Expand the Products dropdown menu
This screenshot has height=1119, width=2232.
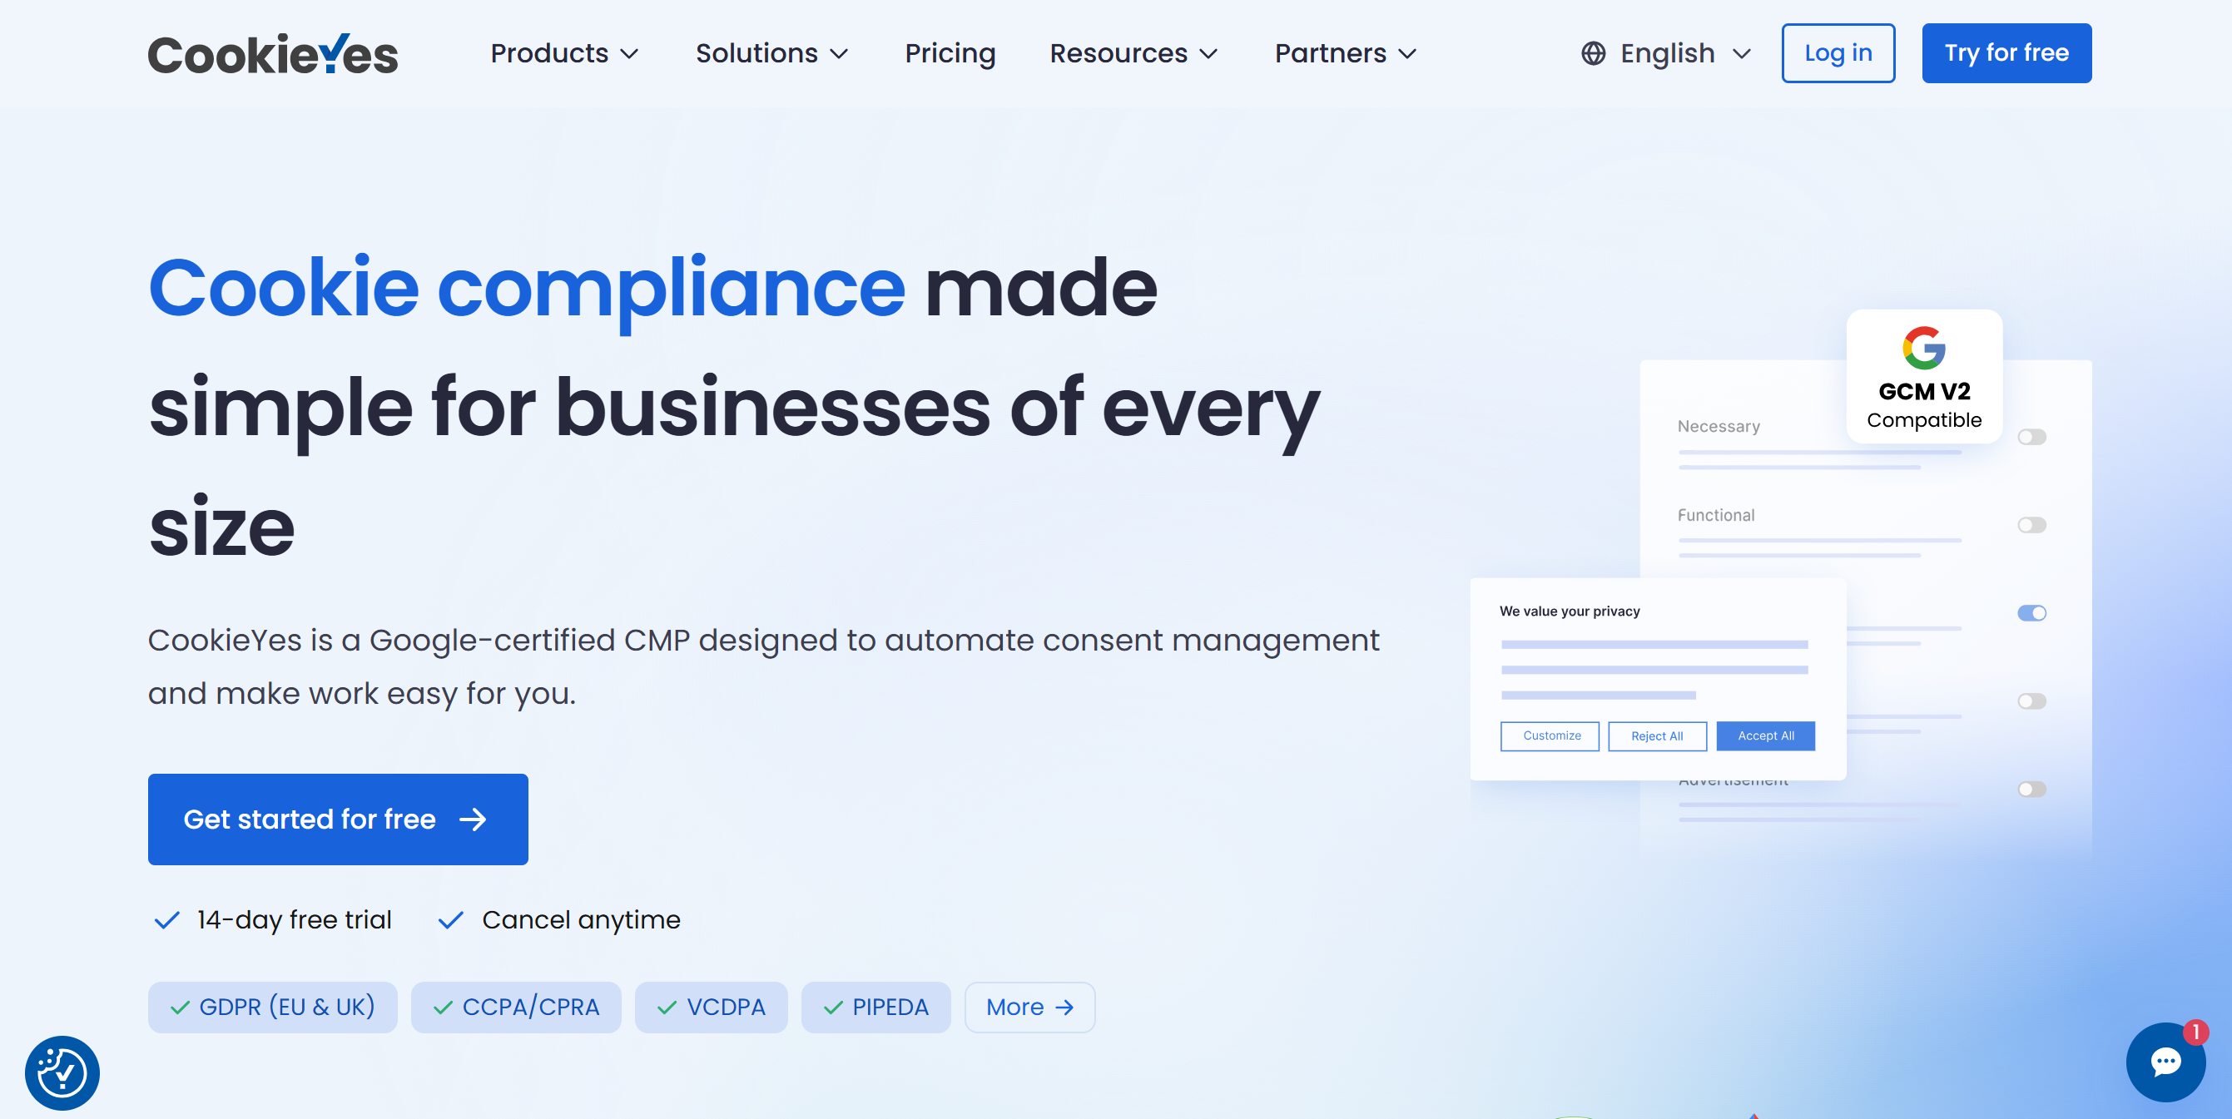(x=564, y=54)
